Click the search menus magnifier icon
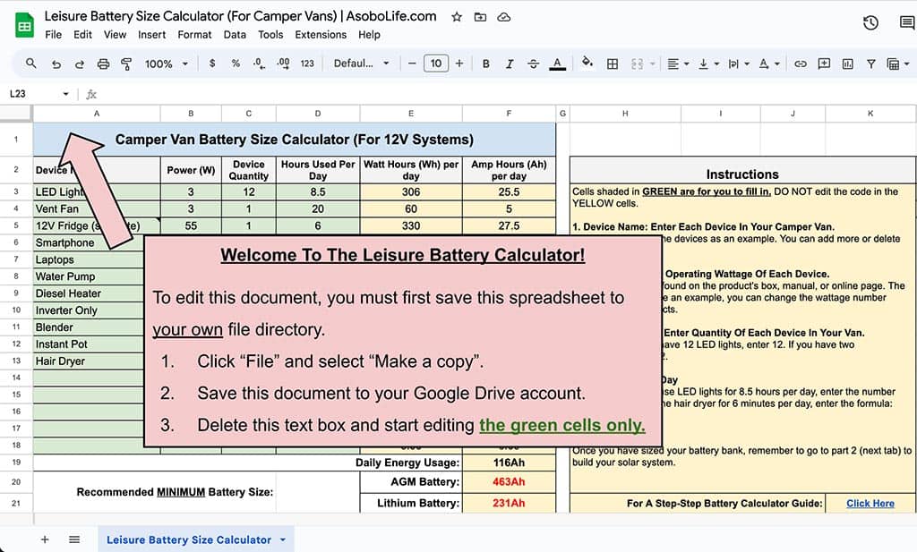This screenshot has height=552, width=917. [31, 64]
